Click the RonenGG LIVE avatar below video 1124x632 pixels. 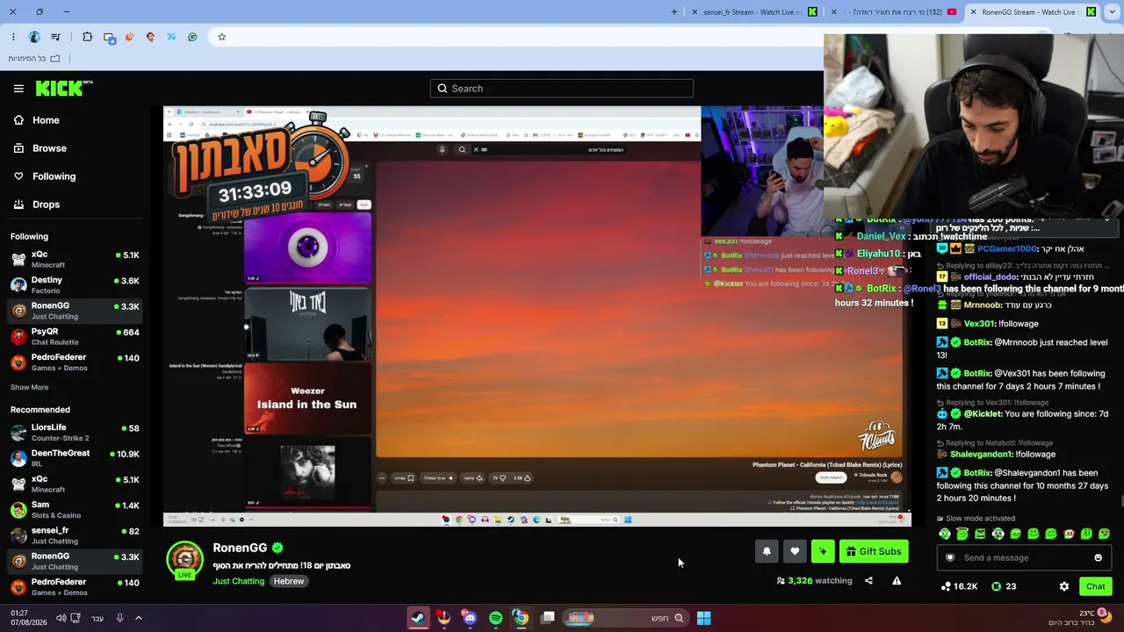coord(184,562)
